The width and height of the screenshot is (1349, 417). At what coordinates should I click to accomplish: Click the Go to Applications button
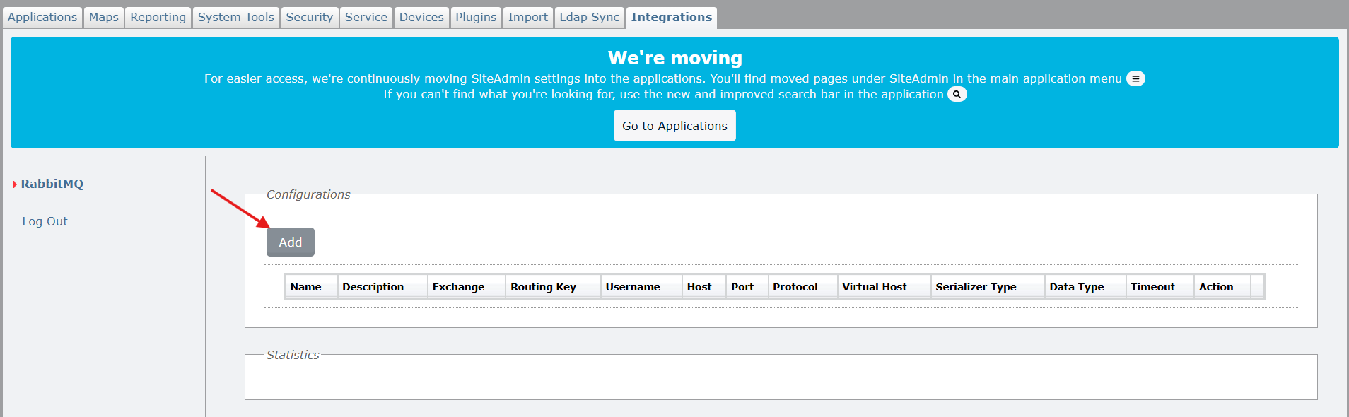pyautogui.click(x=674, y=126)
